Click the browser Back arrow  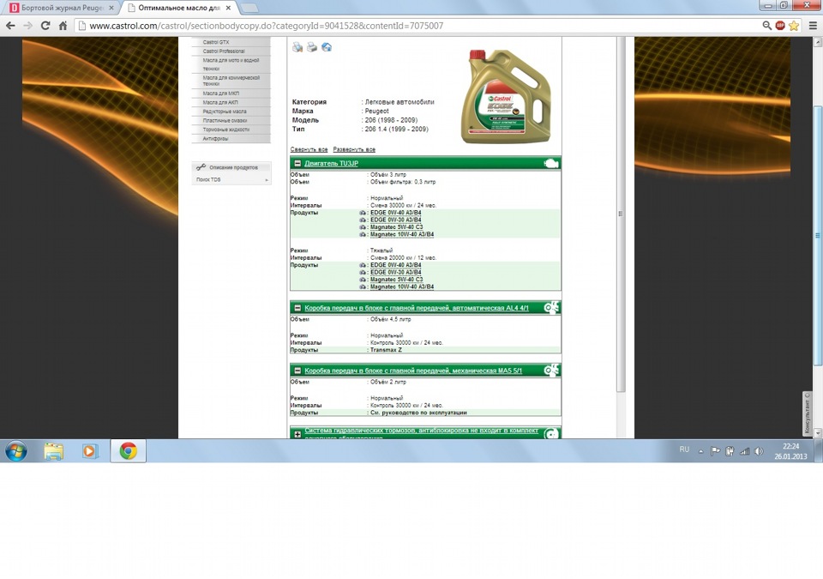pyautogui.click(x=10, y=25)
